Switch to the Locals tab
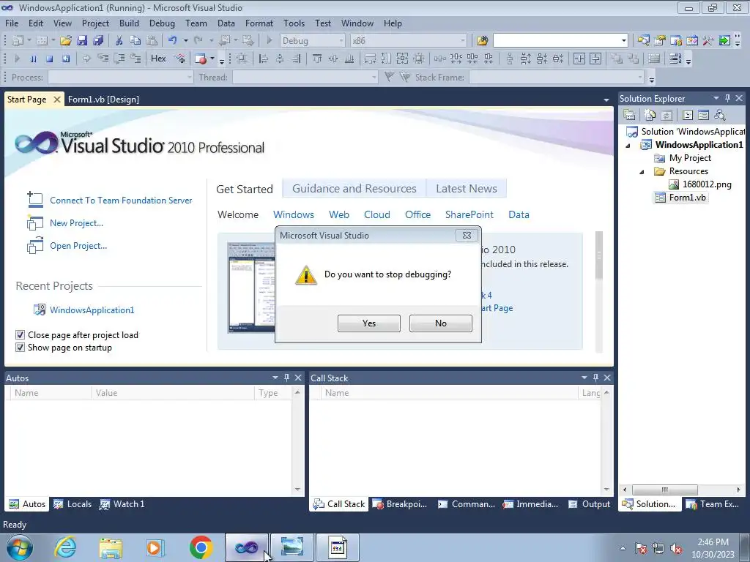Viewport: 750px width, 562px height. point(73,504)
